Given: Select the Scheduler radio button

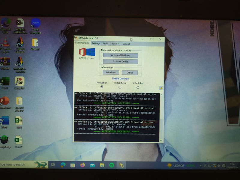Looking at the screenshot, I should (x=138, y=87).
